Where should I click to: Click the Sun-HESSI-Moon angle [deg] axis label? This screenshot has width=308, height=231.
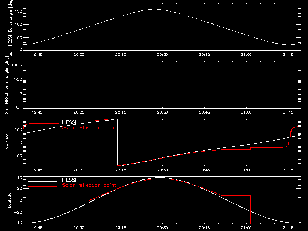pyautogui.click(x=7, y=85)
